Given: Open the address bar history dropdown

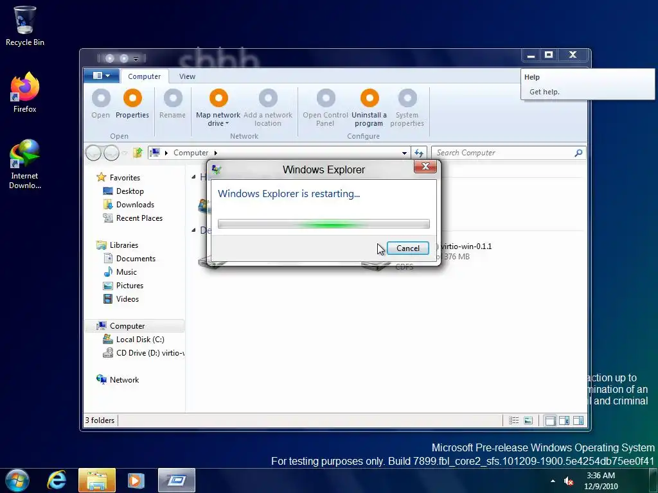Looking at the screenshot, I should click(x=404, y=153).
